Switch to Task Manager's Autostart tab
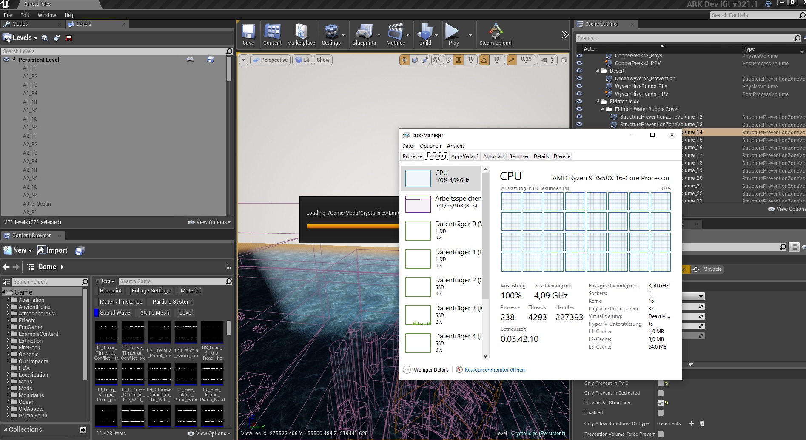The height and width of the screenshot is (440, 806). (493, 156)
